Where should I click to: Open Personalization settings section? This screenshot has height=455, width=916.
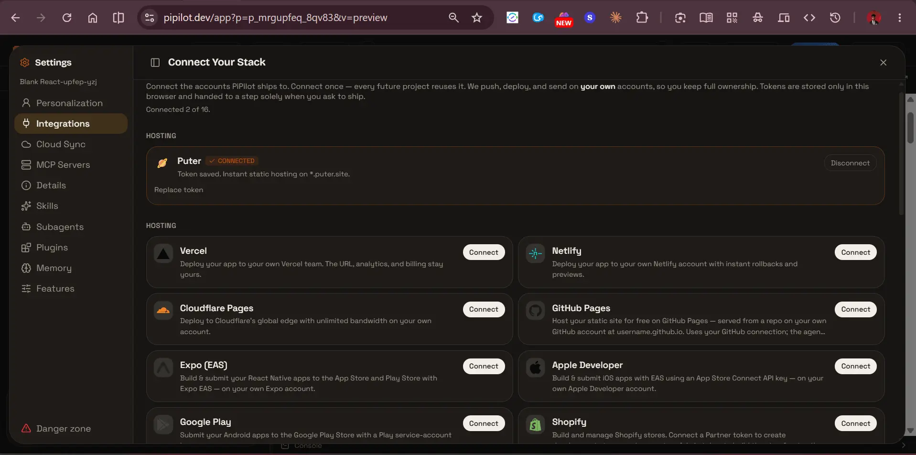click(71, 103)
